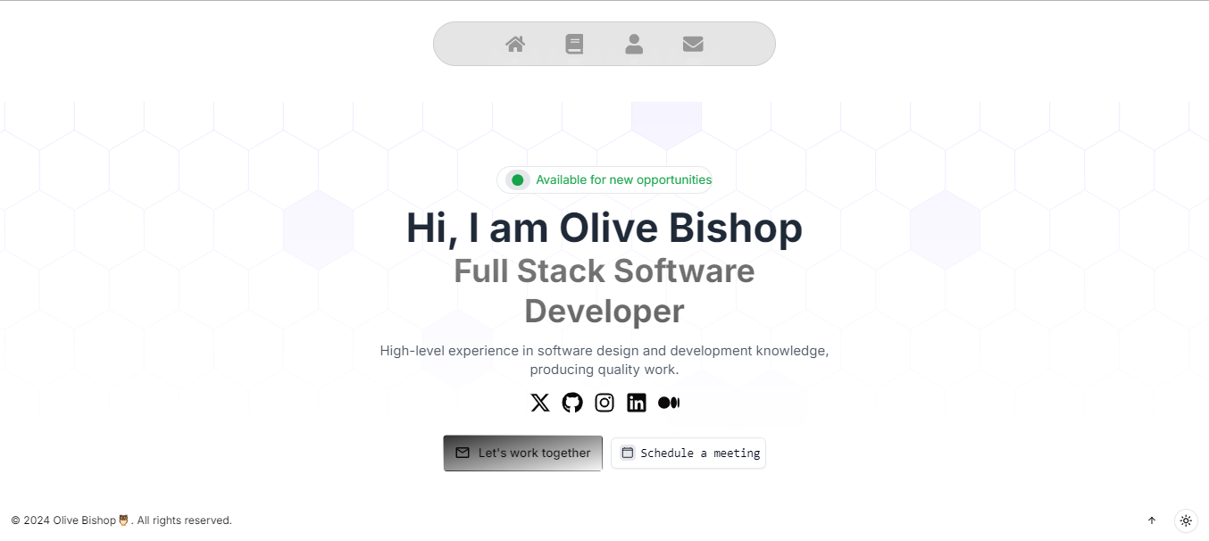Open Olive's GitHub profile
The image size is (1209, 541).
(x=571, y=402)
